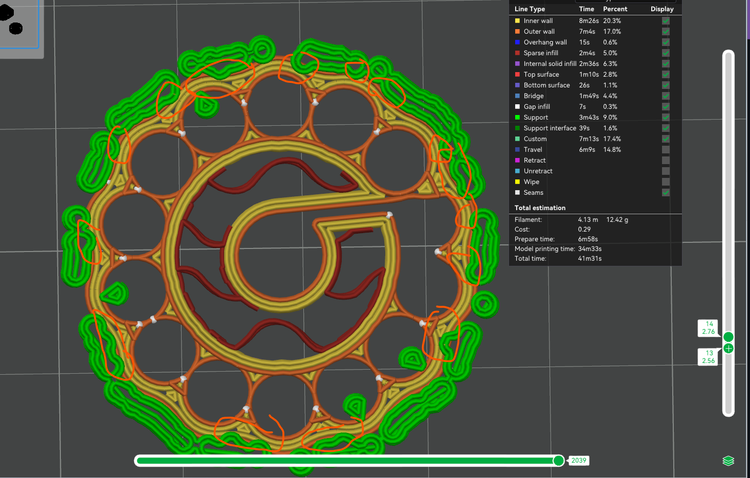Click the 14 / 2.76 layer marker label
Viewport: 750px width, 478px height.
tap(708, 328)
